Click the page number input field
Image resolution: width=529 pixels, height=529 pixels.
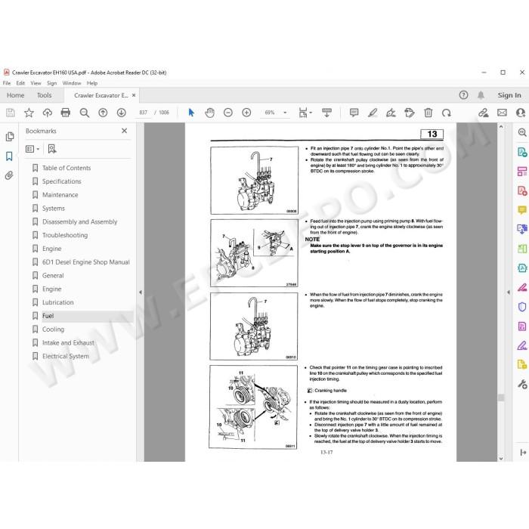(x=144, y=113)
